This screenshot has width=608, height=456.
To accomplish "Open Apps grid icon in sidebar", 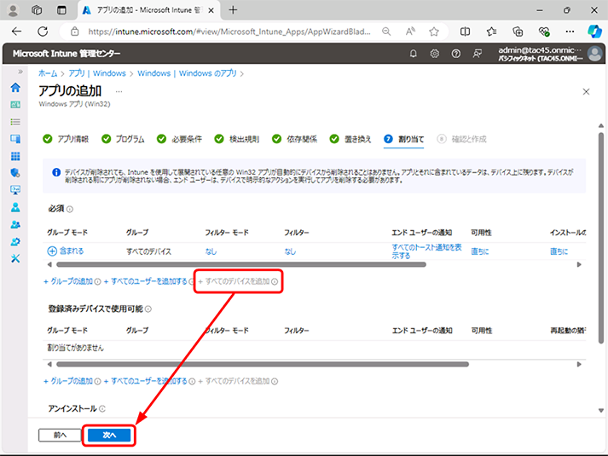I will click(x=15, y=156).
